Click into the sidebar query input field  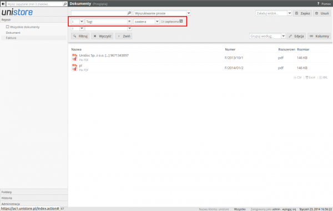pyautogui.click(x=35, y=4)
